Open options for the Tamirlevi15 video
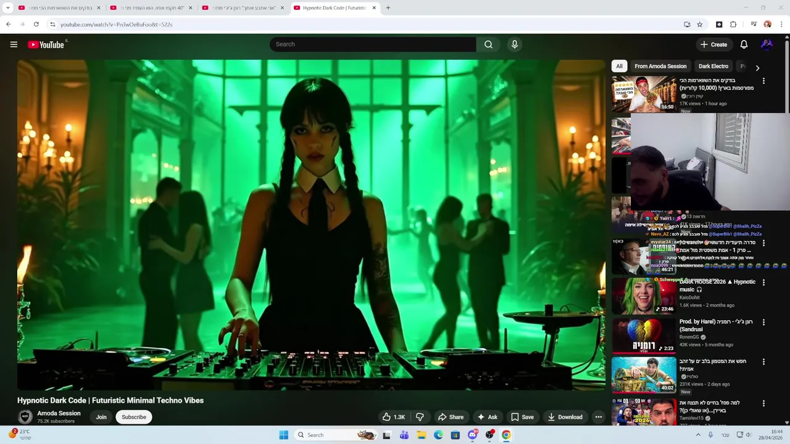790x444 pixels. pyautogui.click(x=763, y=403)
